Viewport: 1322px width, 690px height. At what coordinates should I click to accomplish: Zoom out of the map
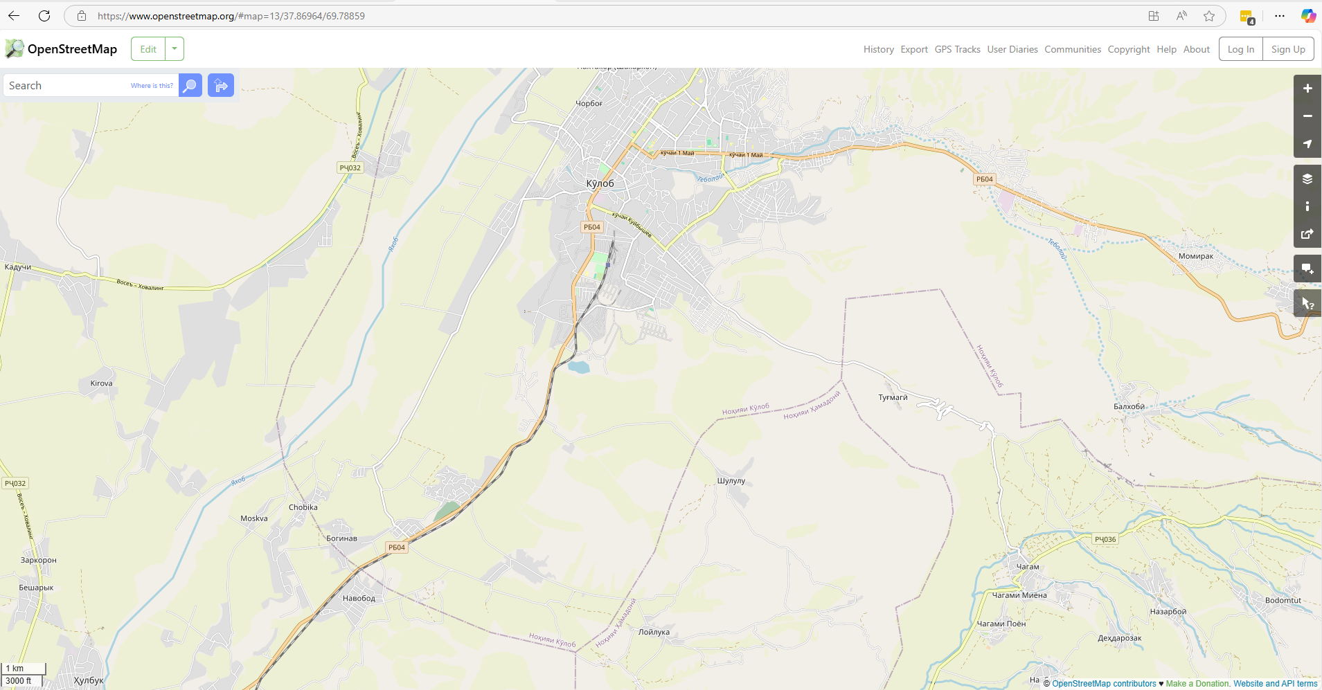(1307, 116)
